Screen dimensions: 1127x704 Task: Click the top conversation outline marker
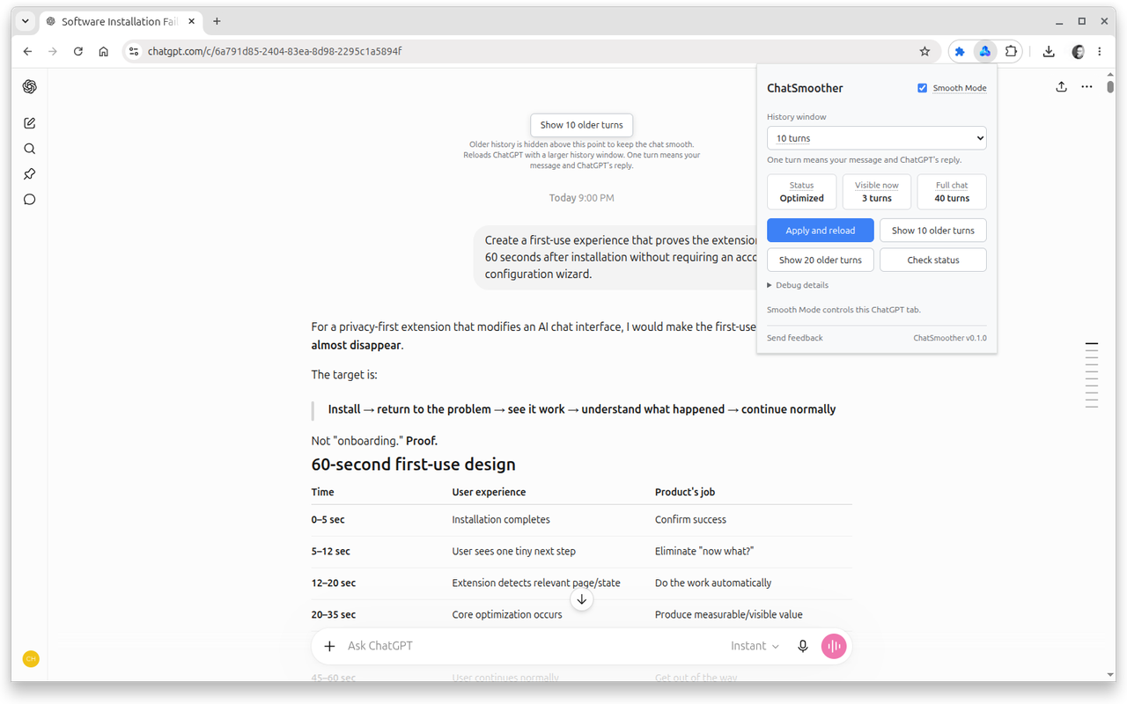point(1092,343)
